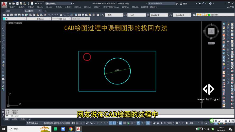Click the Erase pencil icon atop right toolbar
This screenshot has height=132, width=235.
[228, 24]
